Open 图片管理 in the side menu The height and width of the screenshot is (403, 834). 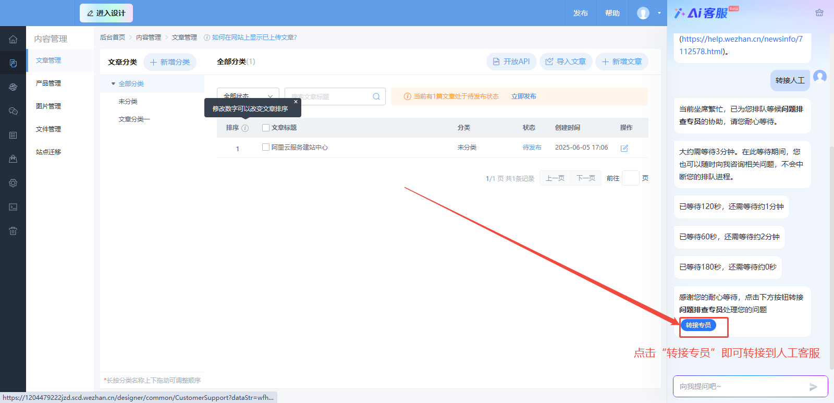pyautogui.click(x=48, y=106)
